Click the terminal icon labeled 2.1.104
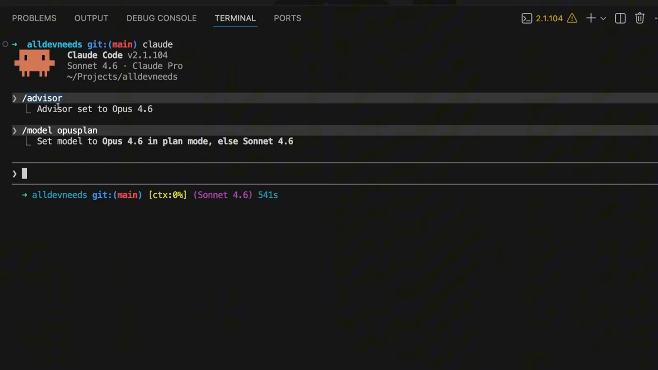This screenshot has width=658, height=370. 527,18
